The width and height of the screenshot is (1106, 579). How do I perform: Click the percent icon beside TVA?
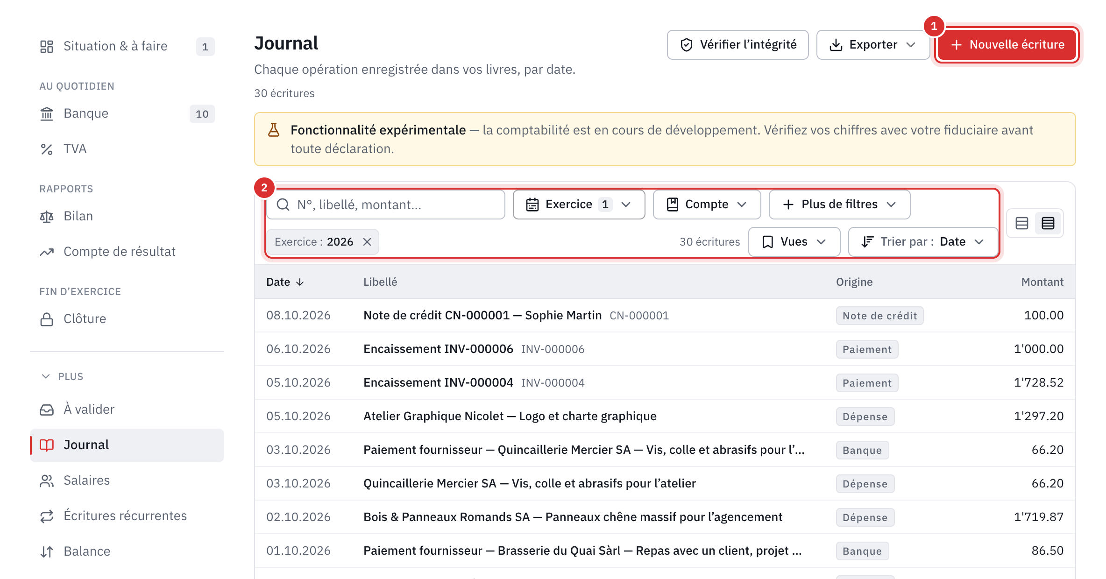tap(47, 149)
